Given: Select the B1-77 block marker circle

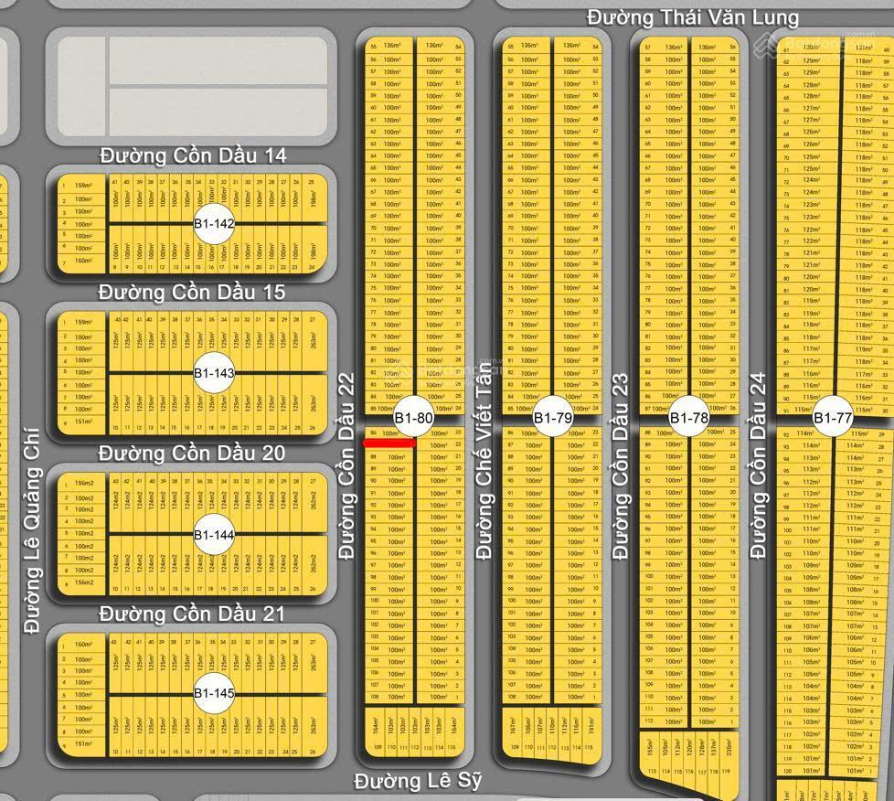Looking at the screenshot, I should tap(833, 418).
